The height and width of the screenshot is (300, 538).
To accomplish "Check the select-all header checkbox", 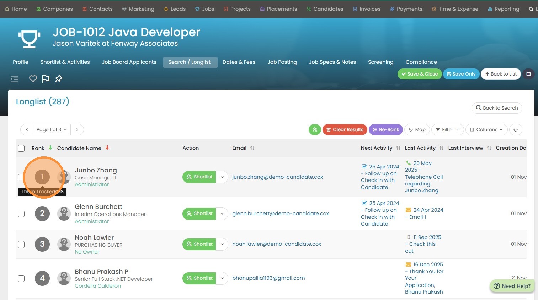I will click(21, 148).
